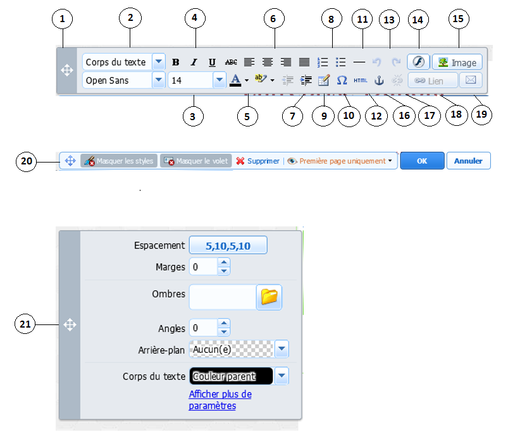Insert an anchor in text
Viewport: 508px width, 437px height.
point(379,80)
